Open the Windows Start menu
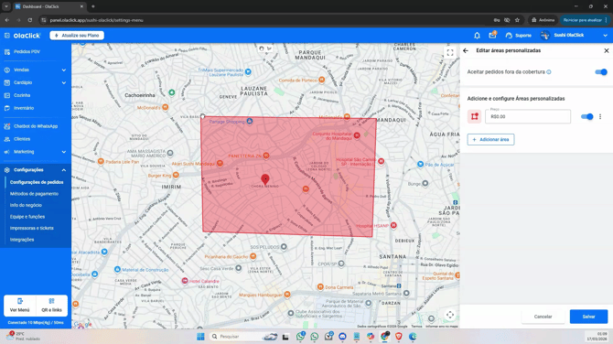 coord(200,337)
